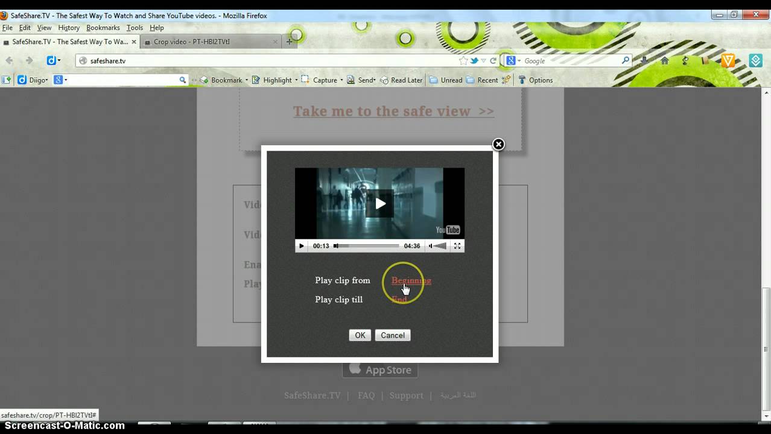Open a new tab with plus button

(x=289, y=42)
